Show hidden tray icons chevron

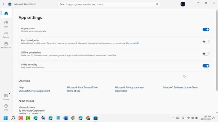pyautogui.click(x=173, y=118)
